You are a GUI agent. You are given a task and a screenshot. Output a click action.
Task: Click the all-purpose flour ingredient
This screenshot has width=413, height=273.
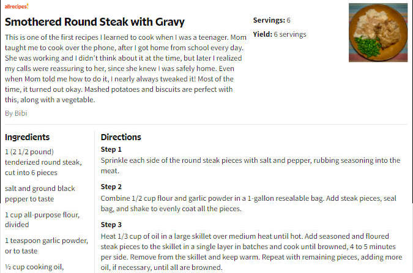[x=42, y=220]
